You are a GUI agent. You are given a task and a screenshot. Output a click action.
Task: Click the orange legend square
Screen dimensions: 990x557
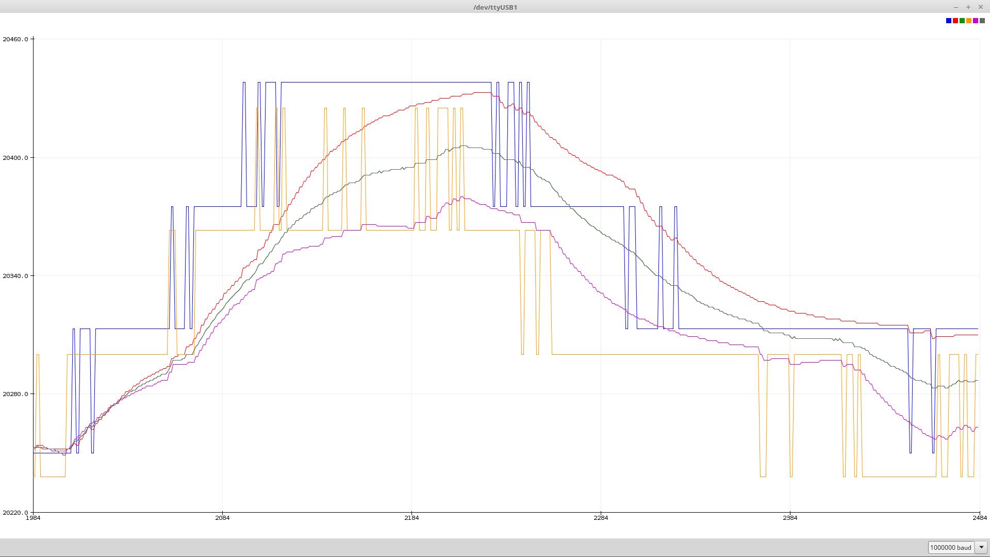(968, 21)
